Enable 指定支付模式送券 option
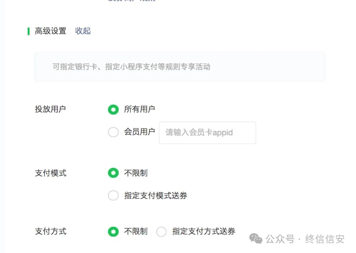The width and height of the screenshot is (356, 253). (113, 195)
